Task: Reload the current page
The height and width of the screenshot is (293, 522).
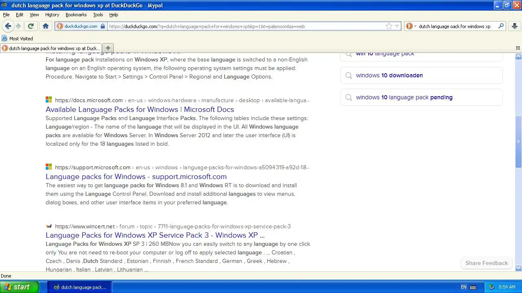Action: tap(31, 26)
